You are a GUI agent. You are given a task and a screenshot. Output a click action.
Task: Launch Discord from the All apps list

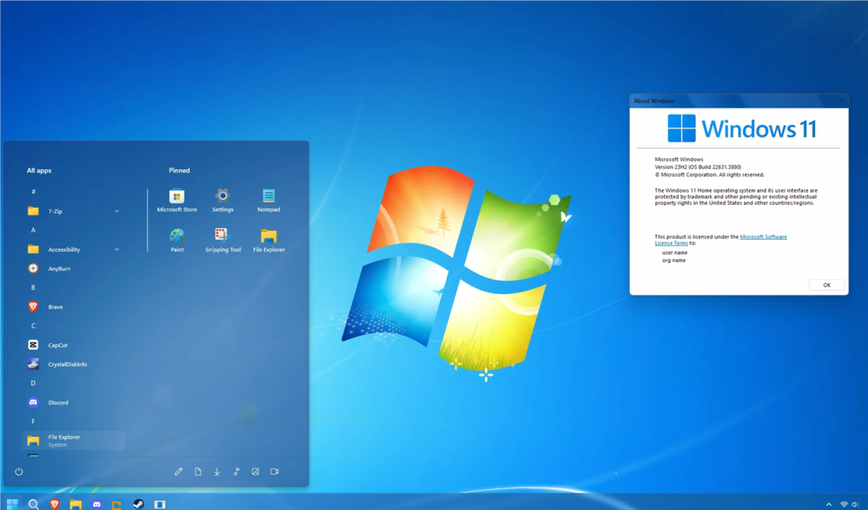coord(74,402)
